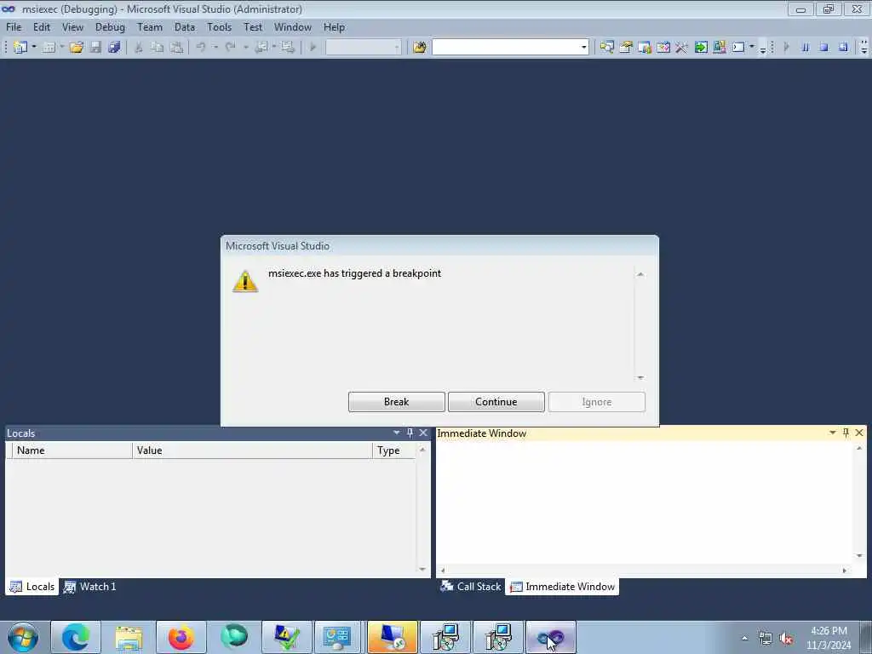Click the Paste toolbar icon
872x654 pixels.
[x=176, y=48]
